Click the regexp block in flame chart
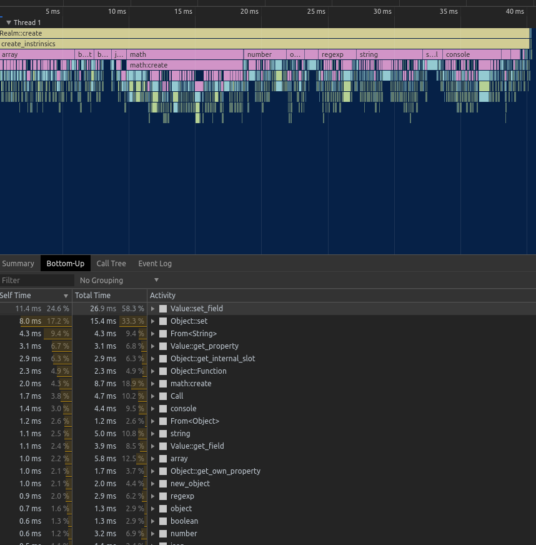The width and height of the screenshot is (536, 545). tap(337, 55)
